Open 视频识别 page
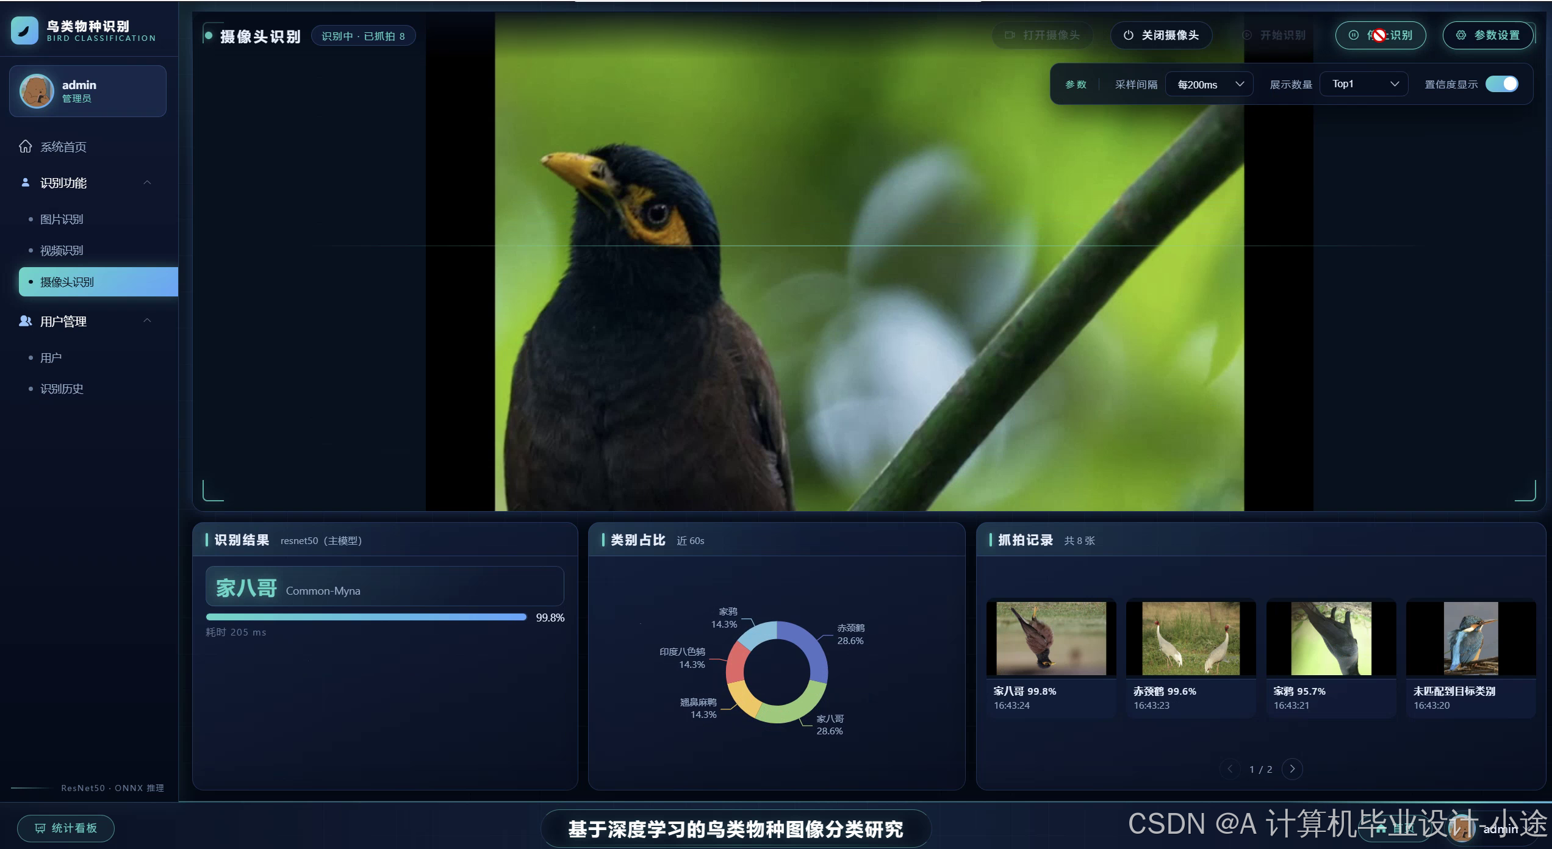1552x849 pixels. click(x=62, y=251)
